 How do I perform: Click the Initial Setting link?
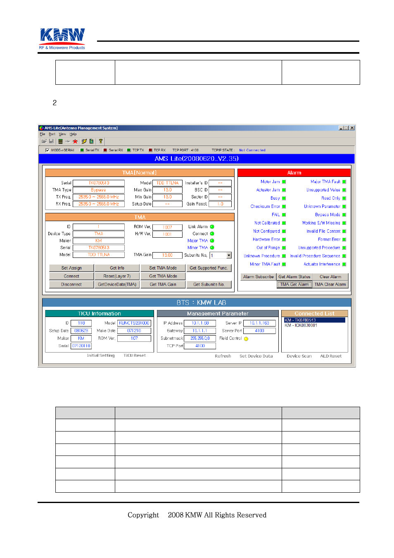click(101, 355)
